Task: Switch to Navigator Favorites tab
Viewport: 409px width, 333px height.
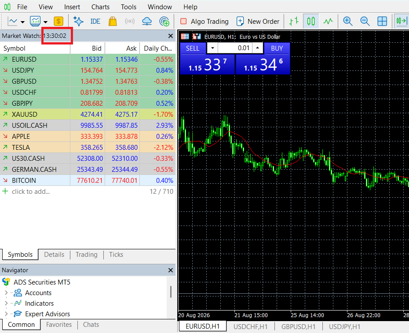Action: tap(59, 325)
